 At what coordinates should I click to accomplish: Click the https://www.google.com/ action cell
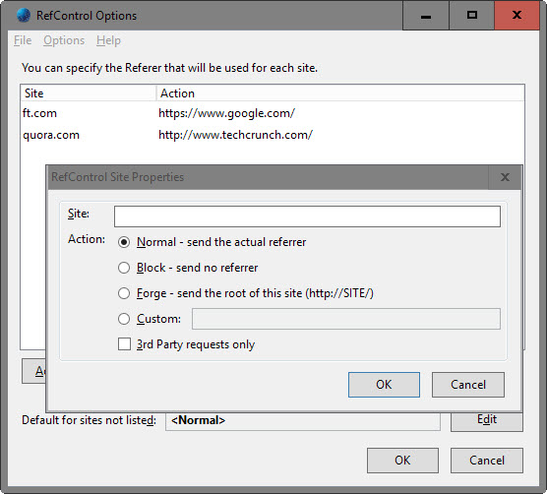point(226,113)
